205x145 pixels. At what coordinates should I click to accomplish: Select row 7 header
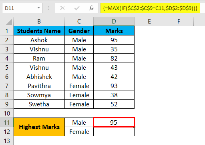pyautogui.click(x=7, y=86)
